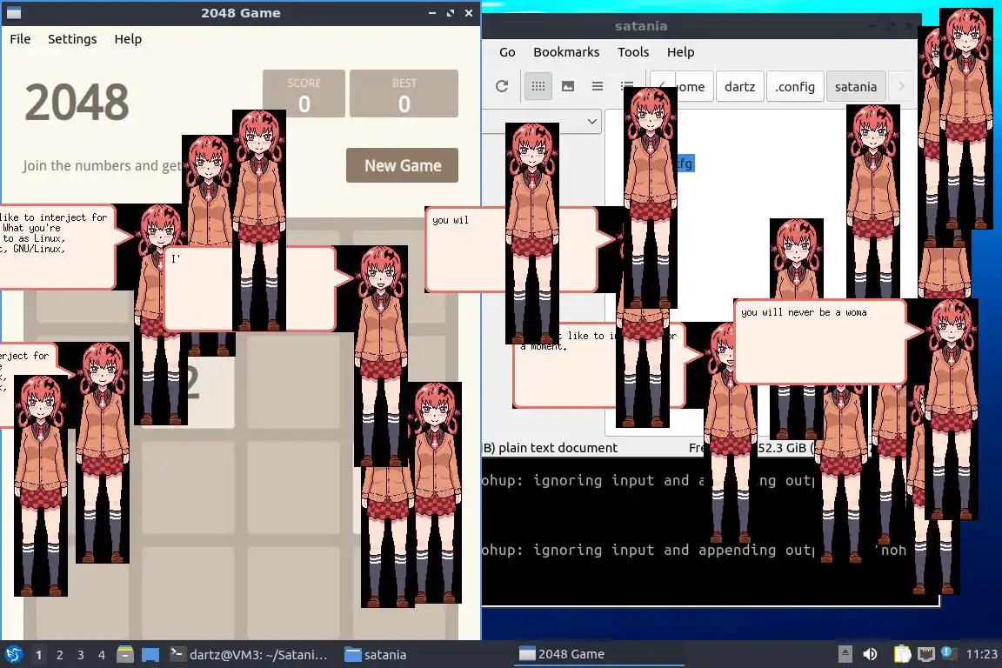Open the Bookmarks menu
Viewport: 1002px width, 668px height.
566,52
